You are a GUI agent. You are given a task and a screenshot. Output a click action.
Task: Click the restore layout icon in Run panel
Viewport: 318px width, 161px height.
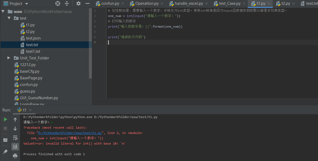point(6,140)
